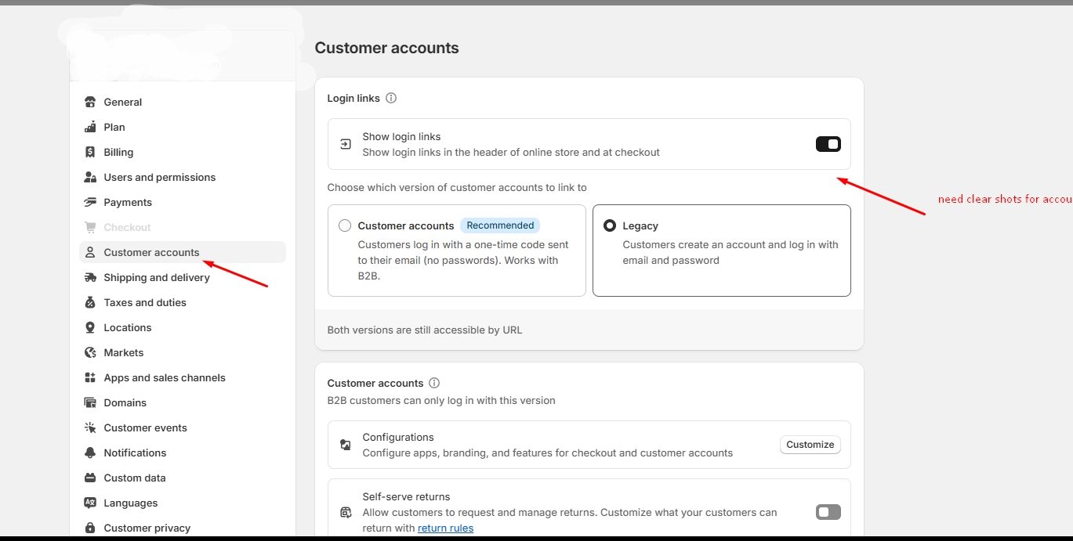Go to Taxes and duties settings
The width and height of the screenshot is (1073, 541).
point(145,302)
